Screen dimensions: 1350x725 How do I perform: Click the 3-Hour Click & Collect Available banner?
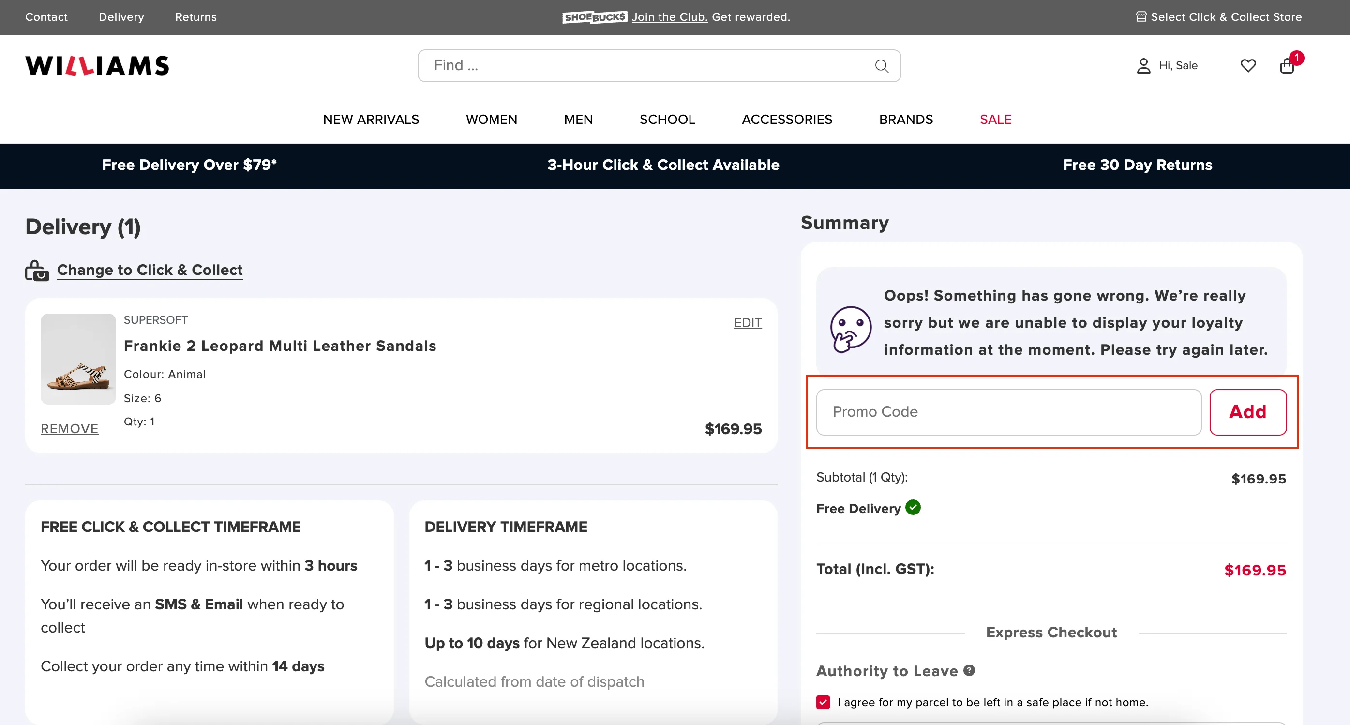pyautogui.click(x=663, y=165)
